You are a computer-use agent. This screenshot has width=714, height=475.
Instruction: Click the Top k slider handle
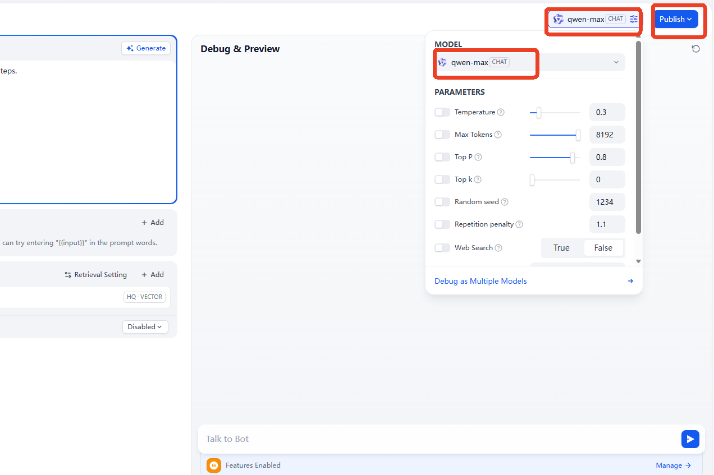click(532, 179)
